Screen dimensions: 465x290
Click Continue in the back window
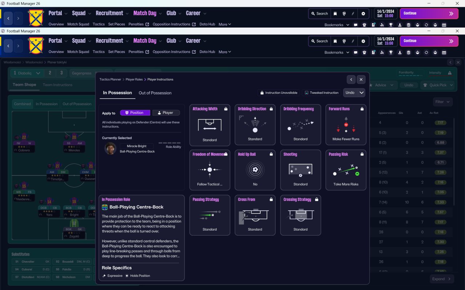[429, 13]
